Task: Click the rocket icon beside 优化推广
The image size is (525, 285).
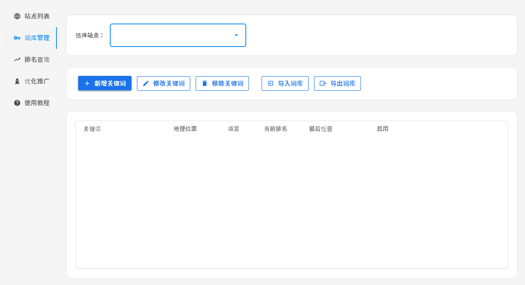Action: tap(17, 81)
